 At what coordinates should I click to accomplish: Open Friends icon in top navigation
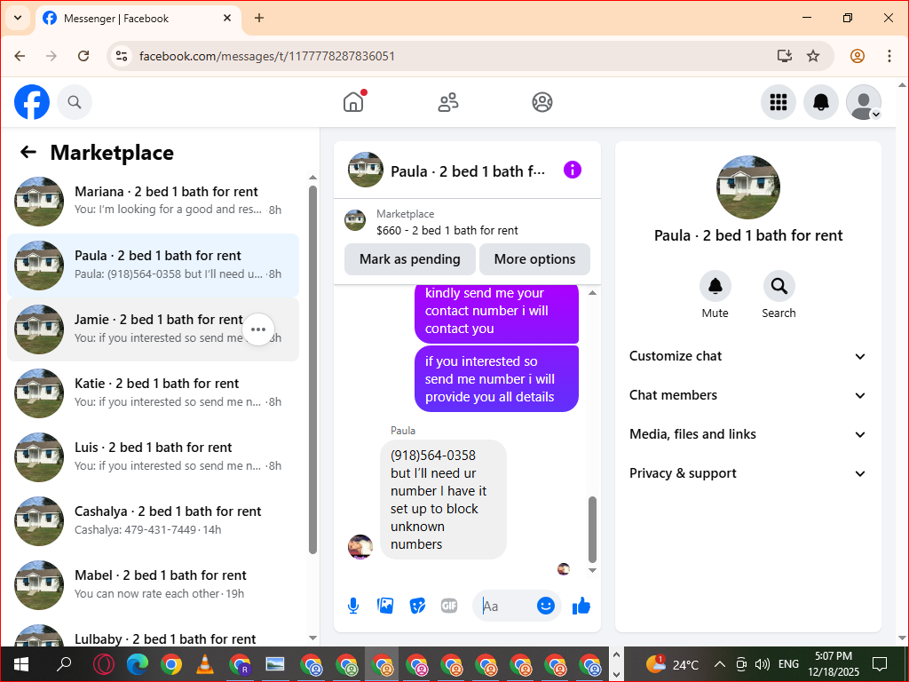click(448, 102)
